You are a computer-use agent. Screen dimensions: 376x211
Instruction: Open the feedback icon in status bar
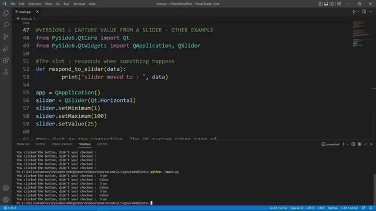(364, 208)
